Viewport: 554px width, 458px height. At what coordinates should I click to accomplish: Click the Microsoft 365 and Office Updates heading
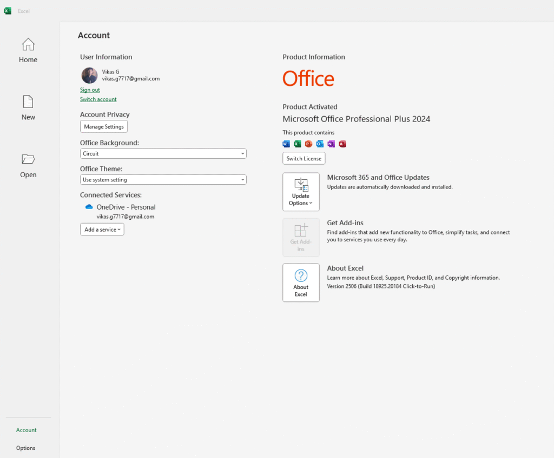click(x=378, y=178)
